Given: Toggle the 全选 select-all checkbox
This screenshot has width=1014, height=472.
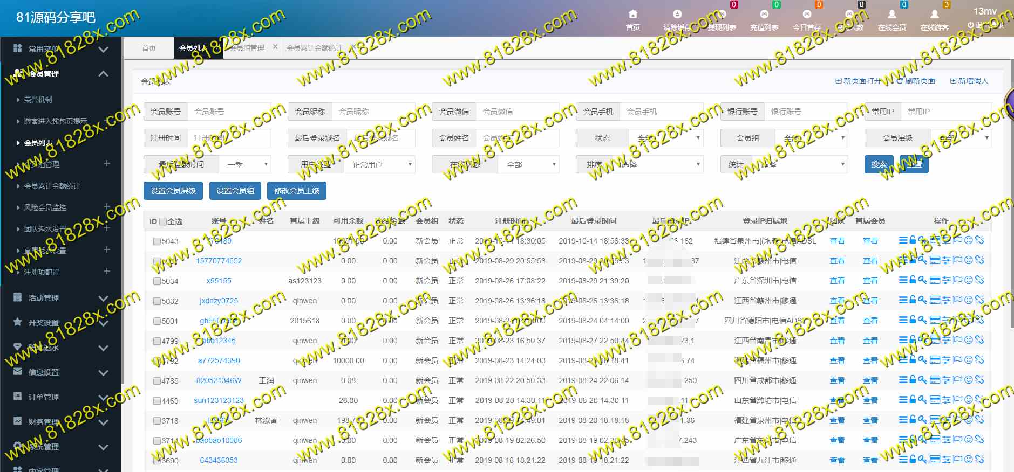Looking at the screenshot, I should point(163,221).
